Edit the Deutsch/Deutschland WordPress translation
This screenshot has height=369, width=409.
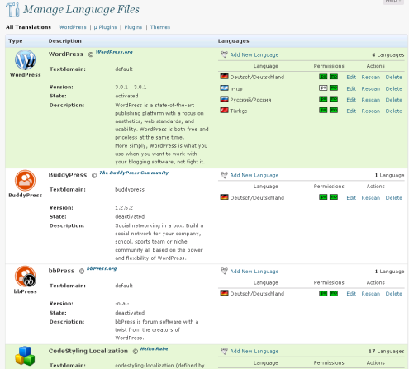tap(351, 78)
